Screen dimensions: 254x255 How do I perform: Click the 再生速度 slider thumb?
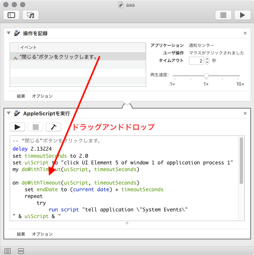click(206, 76)
